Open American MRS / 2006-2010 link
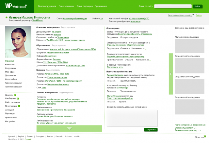209x143 pixels. pos(57,74)
